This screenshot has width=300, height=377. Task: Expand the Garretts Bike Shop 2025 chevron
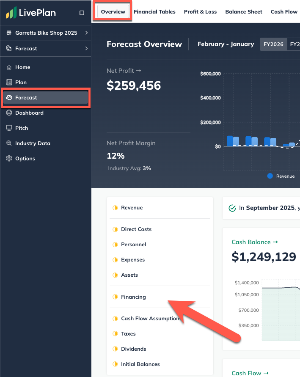pyautogui.click(x=86, y=33)
